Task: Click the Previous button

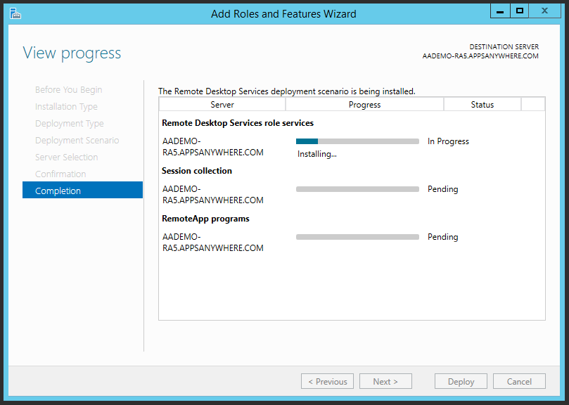Action: (327, 381)
